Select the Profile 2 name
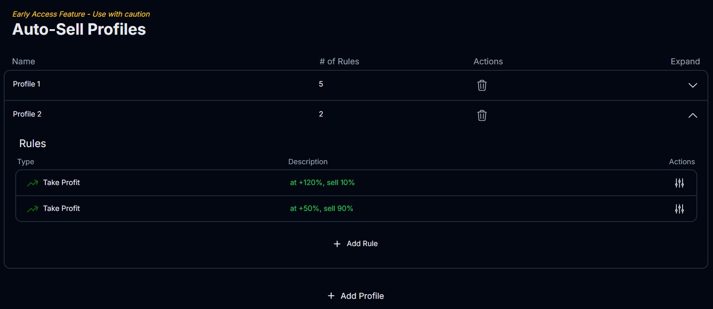 tap(27, 114)
